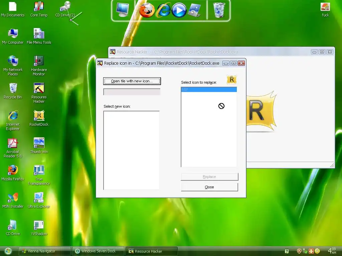
Task: Open MSN Installer desktop shortcut
Action: tap(13, 200)
